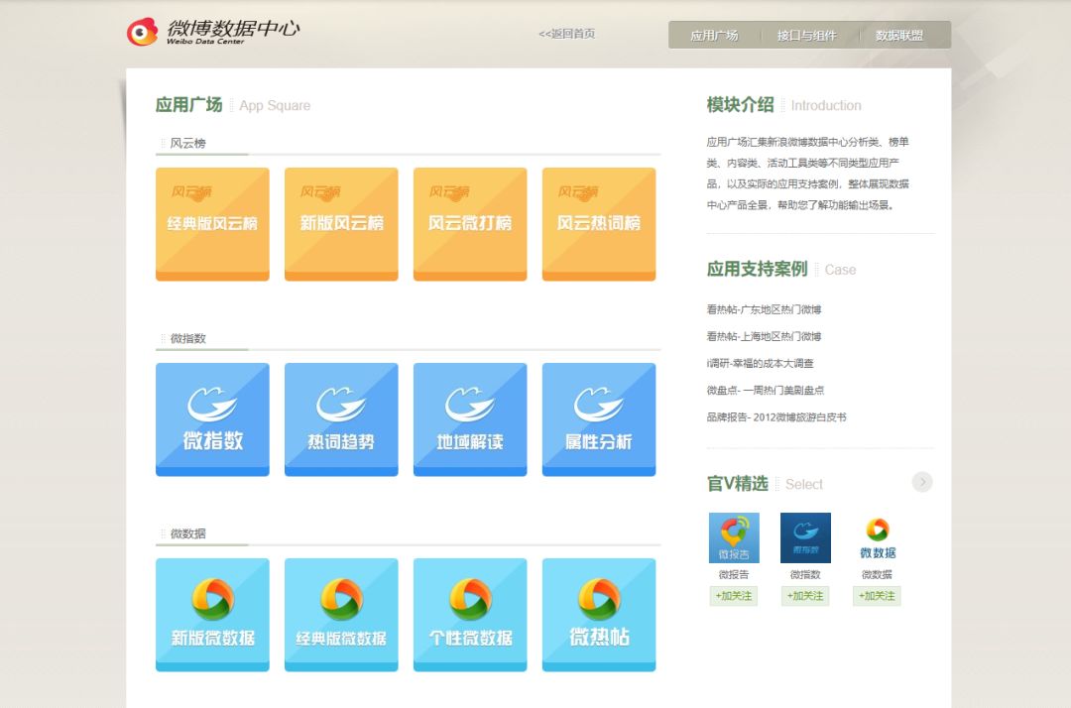
Task: Click the <<返回首页 link
Action: click(565, 33)
